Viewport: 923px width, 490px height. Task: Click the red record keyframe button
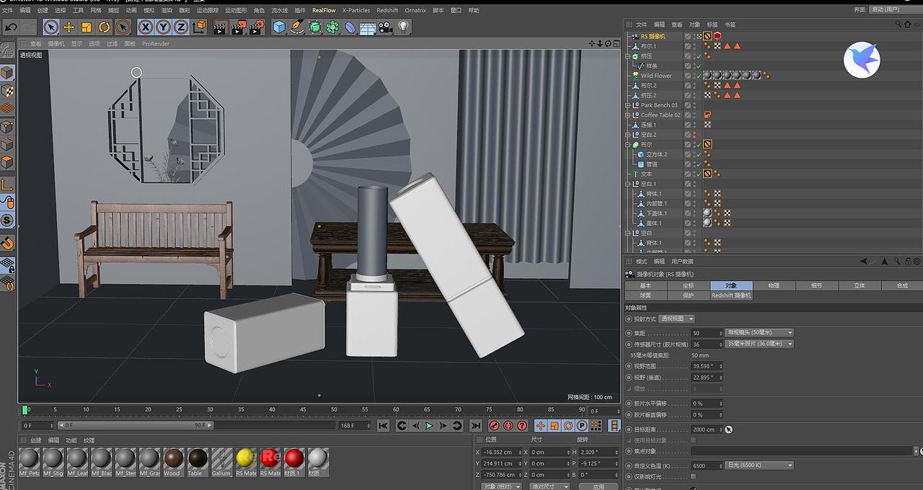(x=494, y=426)
